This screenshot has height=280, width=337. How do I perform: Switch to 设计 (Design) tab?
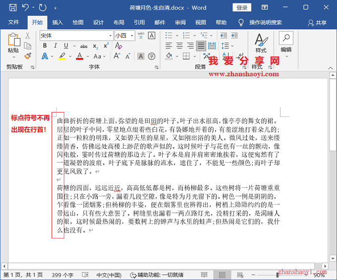pos(99,22)
